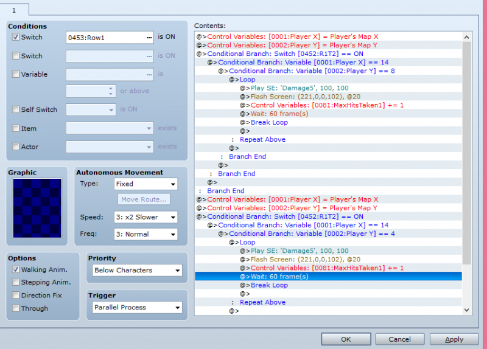Select the second Loop command line

[329, 242]
